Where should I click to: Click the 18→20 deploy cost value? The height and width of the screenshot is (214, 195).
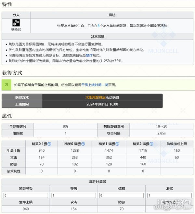162,126
